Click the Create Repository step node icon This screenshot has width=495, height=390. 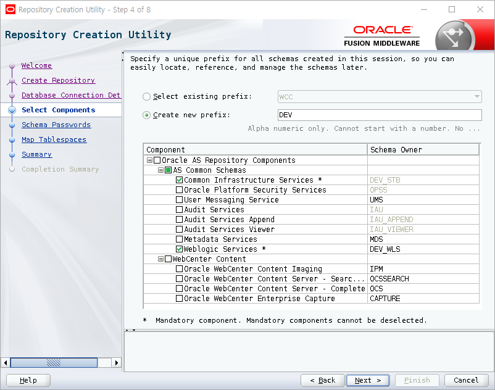point(12,81)
